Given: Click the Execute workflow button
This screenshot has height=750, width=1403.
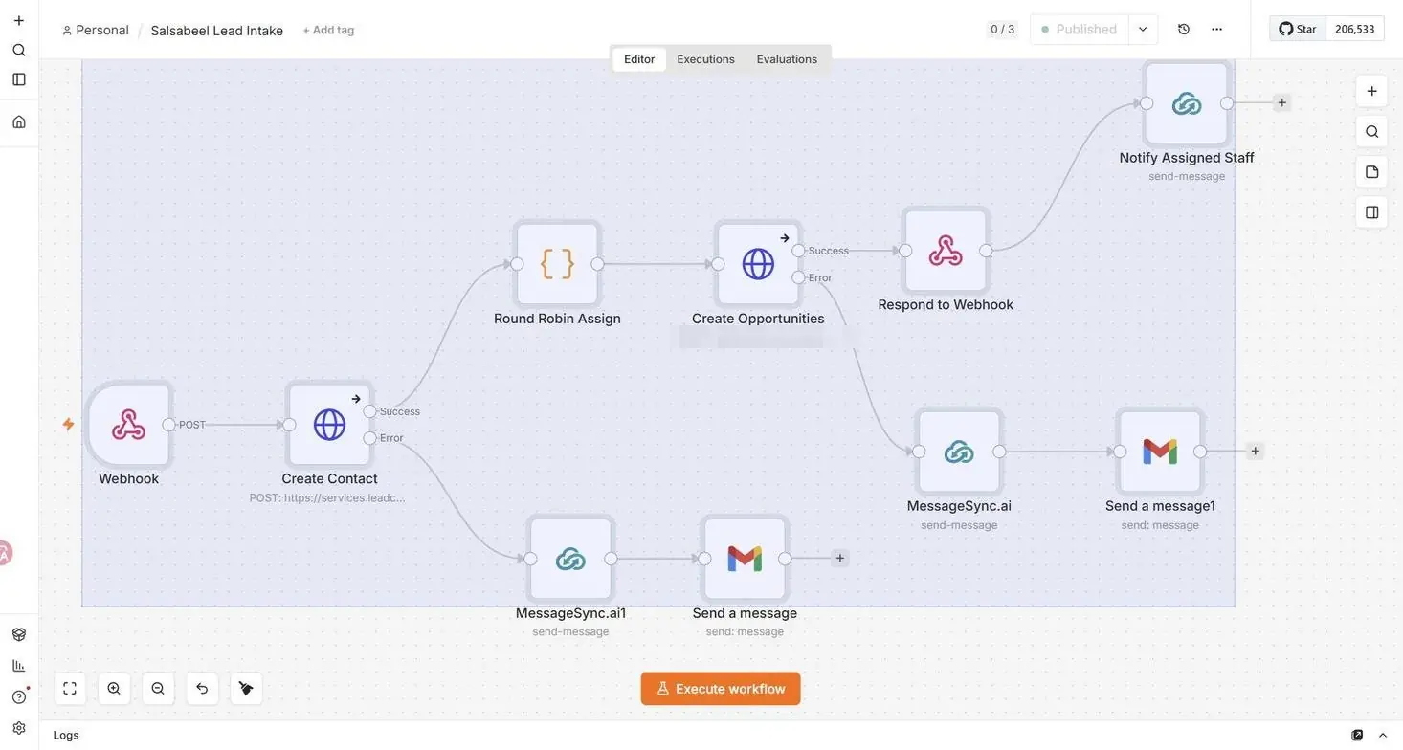Looking at the screenshot, I should pyautogui.click(x=721, y=689).
